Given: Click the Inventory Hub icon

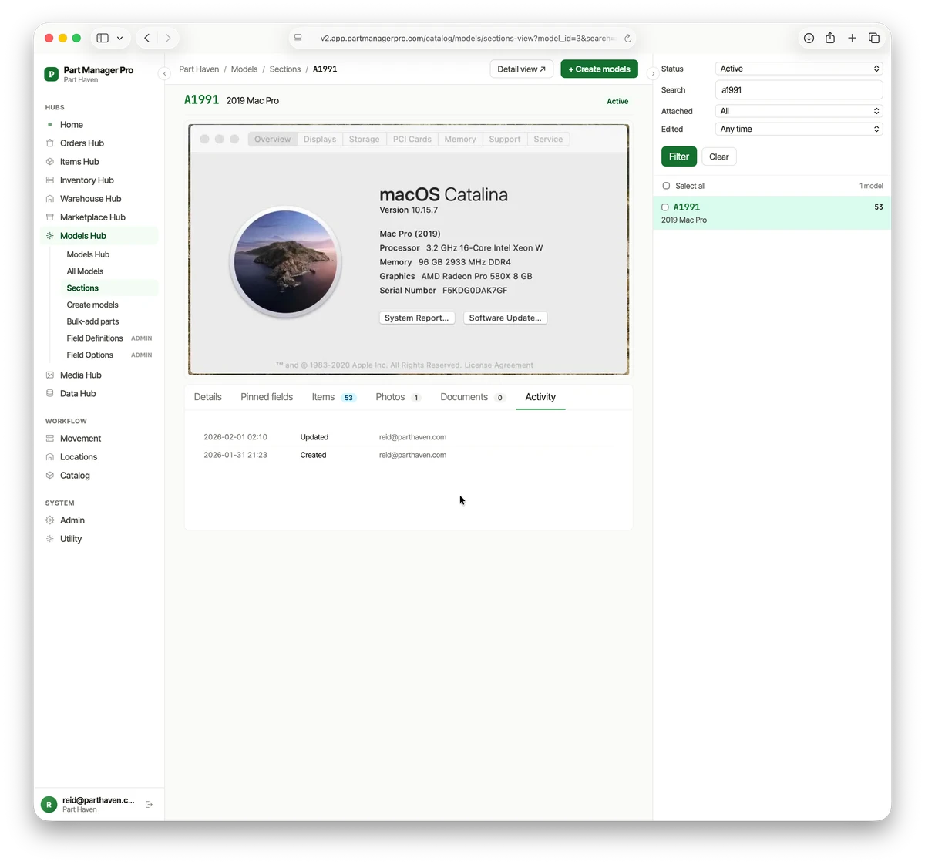Looking at the screenshot, I should [50, 180].
